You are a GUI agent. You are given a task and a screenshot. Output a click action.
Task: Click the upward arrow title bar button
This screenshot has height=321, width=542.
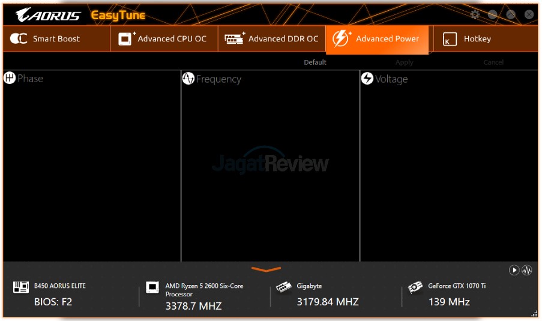point(511,14)
